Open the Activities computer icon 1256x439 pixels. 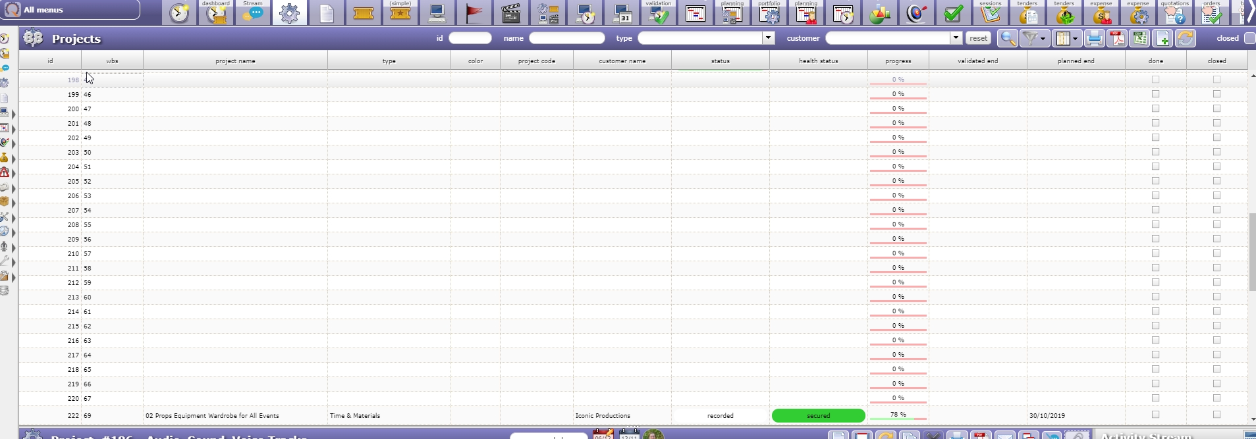click(437, 13)
